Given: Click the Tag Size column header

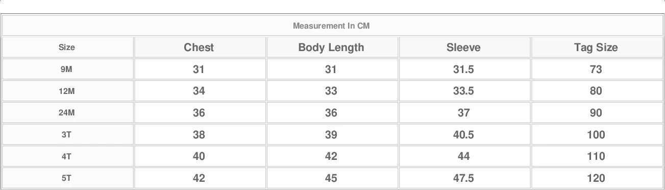Looking at the screenshot, I should tap(596, 47).
